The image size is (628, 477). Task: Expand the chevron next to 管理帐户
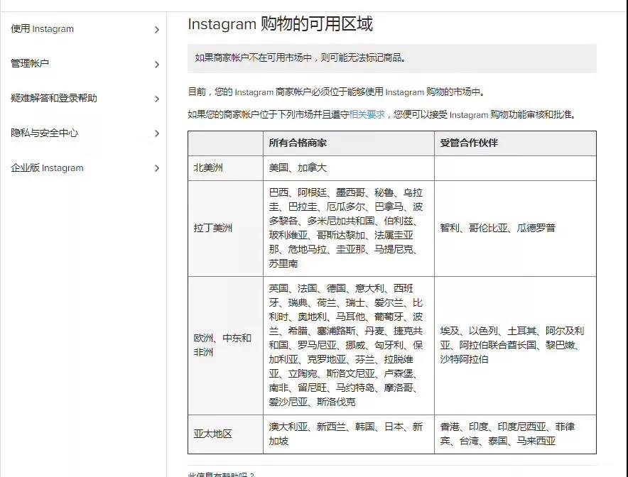coord(157,65)
